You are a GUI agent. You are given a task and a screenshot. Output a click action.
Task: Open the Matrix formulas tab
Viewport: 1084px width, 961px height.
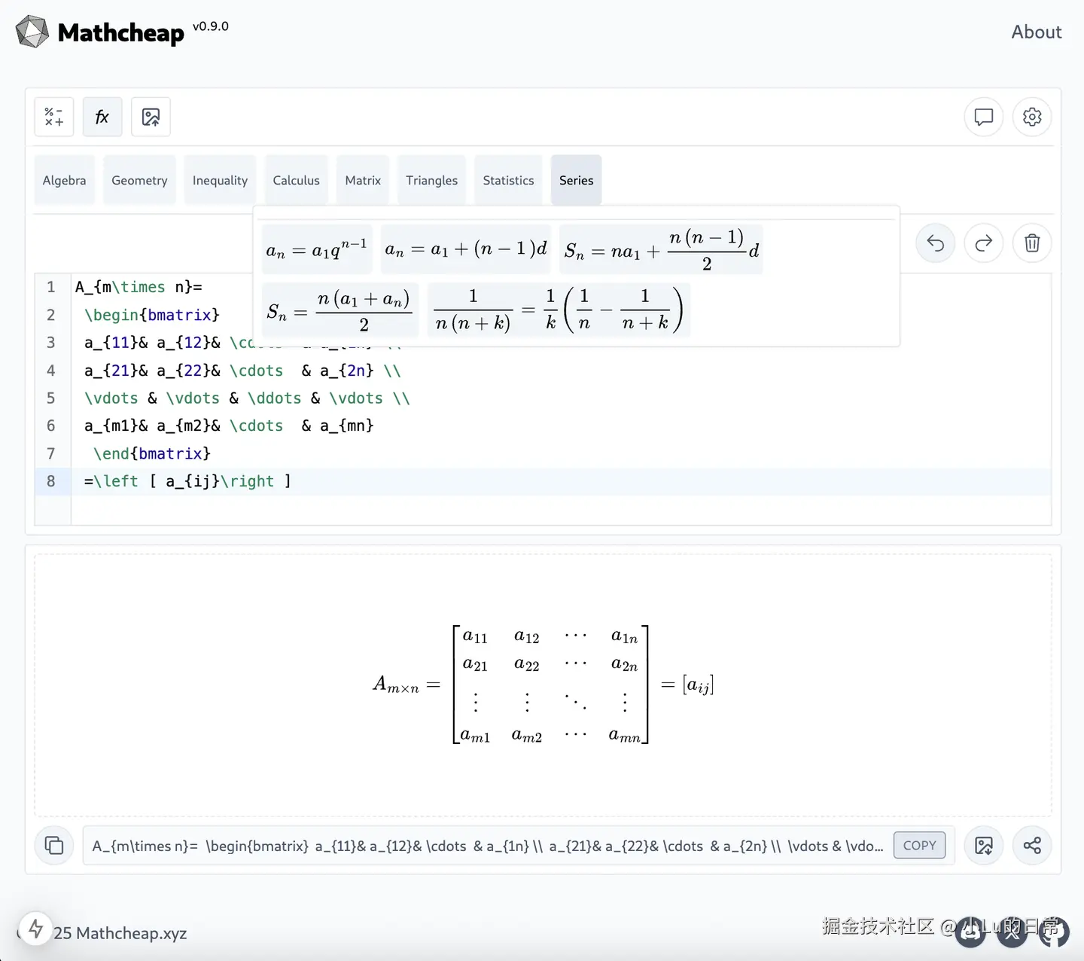(363, 180)
